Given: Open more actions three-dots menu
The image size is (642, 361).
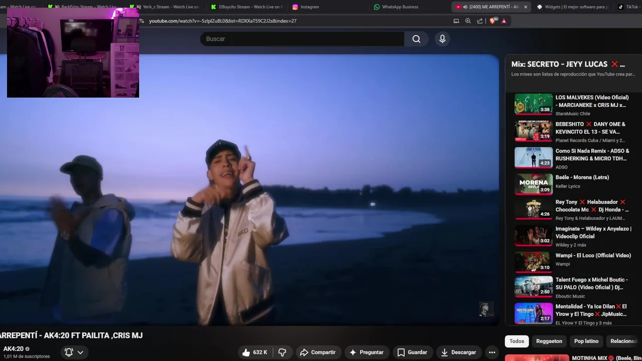Looking at the screenshot, I should [492, 352].
